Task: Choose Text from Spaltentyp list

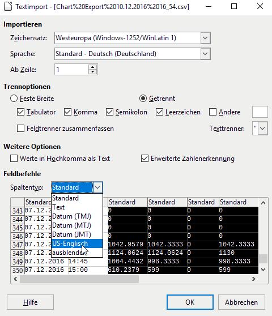Action: pos(77,207)
